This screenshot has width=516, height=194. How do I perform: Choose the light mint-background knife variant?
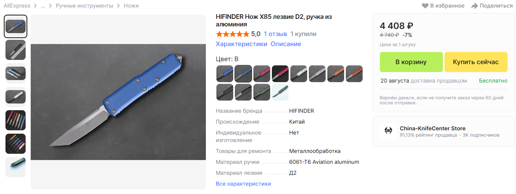280,92
